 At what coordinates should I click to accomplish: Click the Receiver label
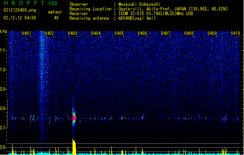click(x=79, y=14)
